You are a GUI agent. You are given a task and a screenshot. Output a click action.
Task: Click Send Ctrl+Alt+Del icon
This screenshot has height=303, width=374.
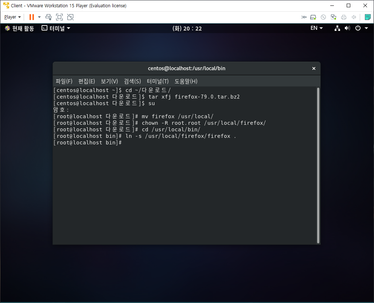tap(48, 17)
